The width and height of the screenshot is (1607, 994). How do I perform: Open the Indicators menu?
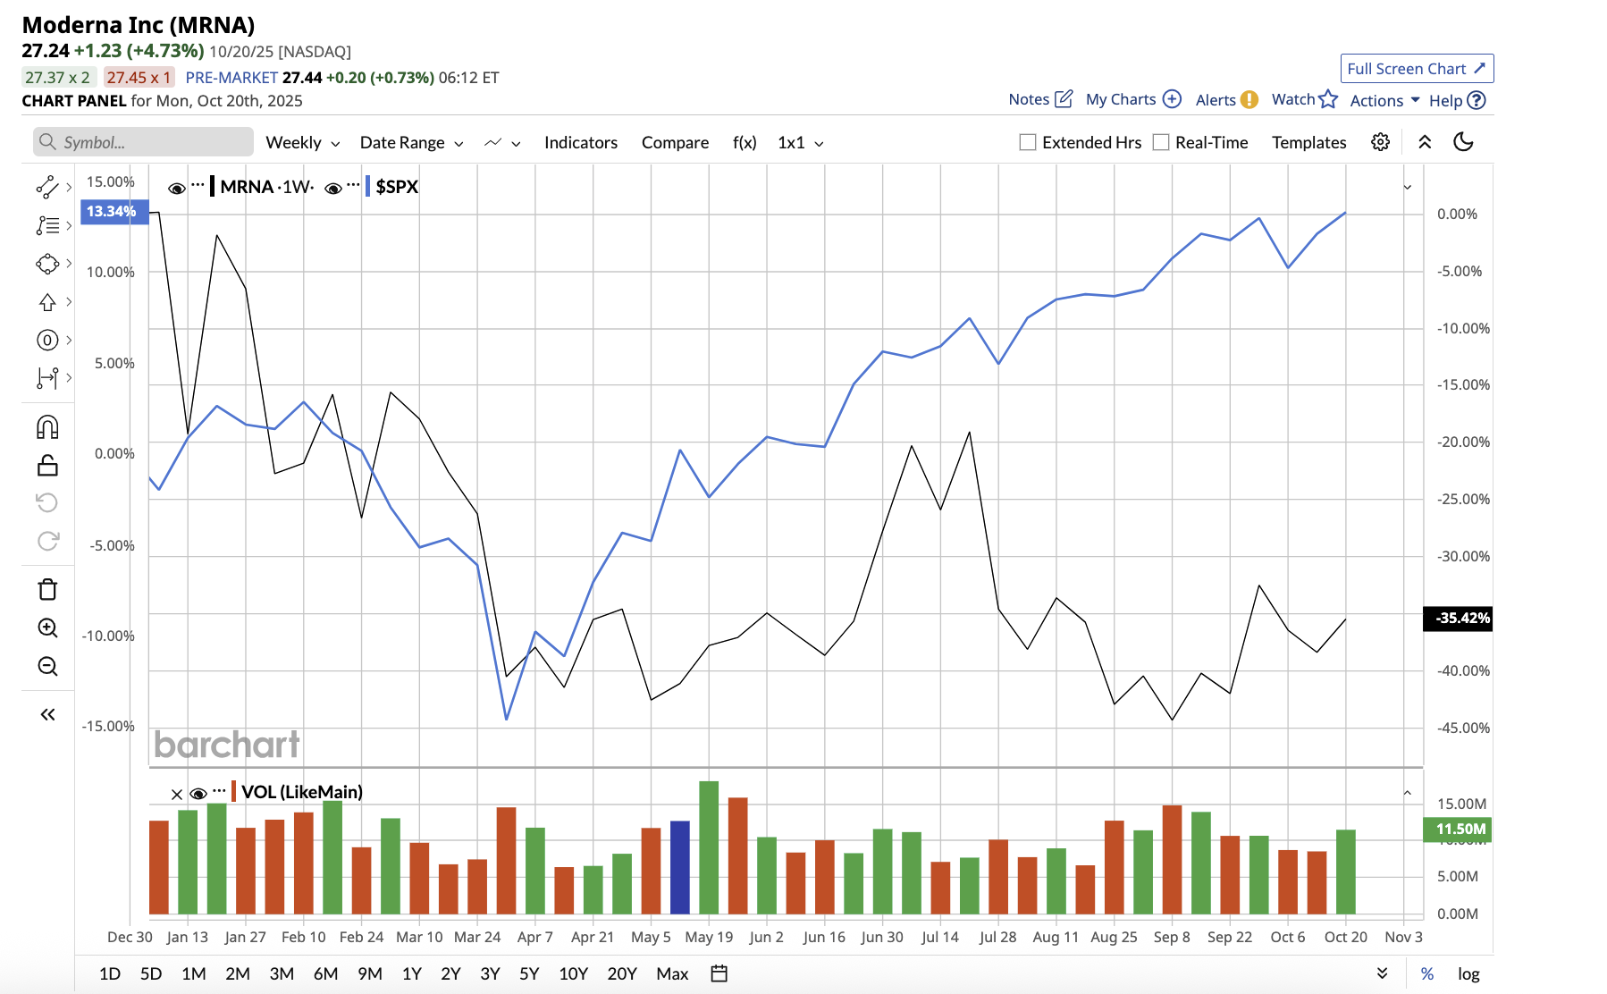(581, 142)
